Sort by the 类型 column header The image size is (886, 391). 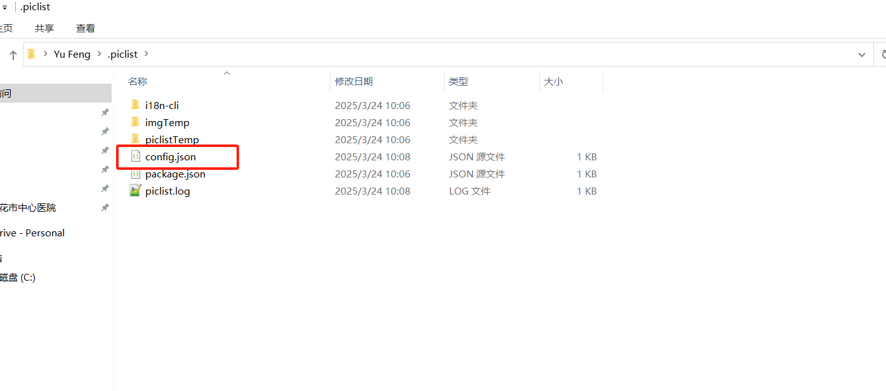(459, 81)
